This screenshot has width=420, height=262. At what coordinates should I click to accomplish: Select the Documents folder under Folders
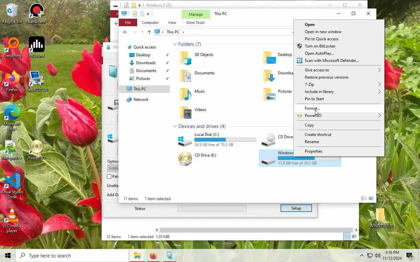[197, 76]
